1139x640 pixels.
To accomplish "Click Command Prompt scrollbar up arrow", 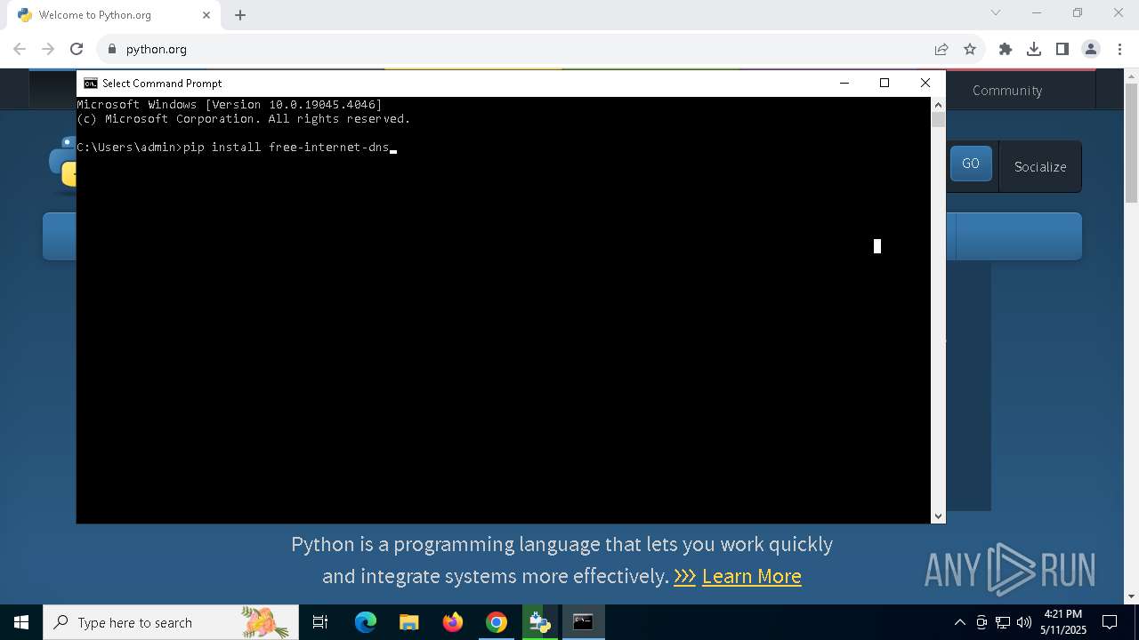I will [x=938, y=104].
